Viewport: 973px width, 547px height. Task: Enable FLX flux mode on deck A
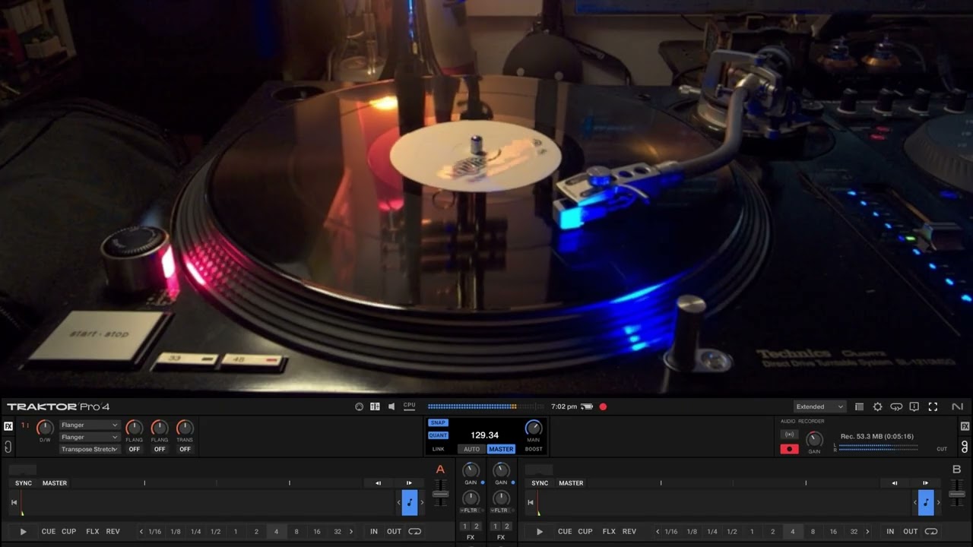tap(93, 532)
